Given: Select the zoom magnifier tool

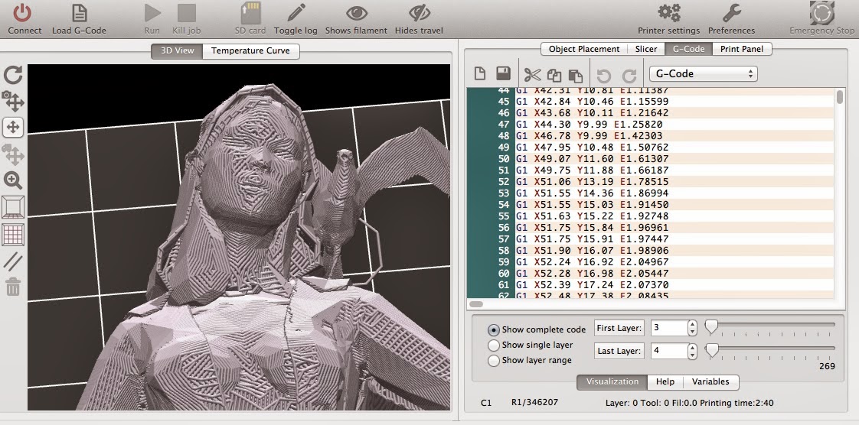Looking at the screenshot, I should [13, 180].
